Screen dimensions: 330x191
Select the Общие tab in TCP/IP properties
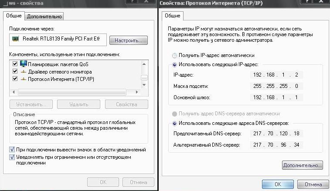point(172,16)
